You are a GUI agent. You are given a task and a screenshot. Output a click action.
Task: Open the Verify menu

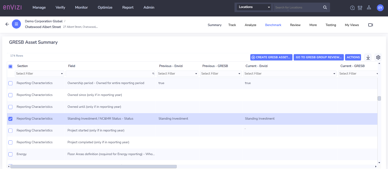click(60, 7)
